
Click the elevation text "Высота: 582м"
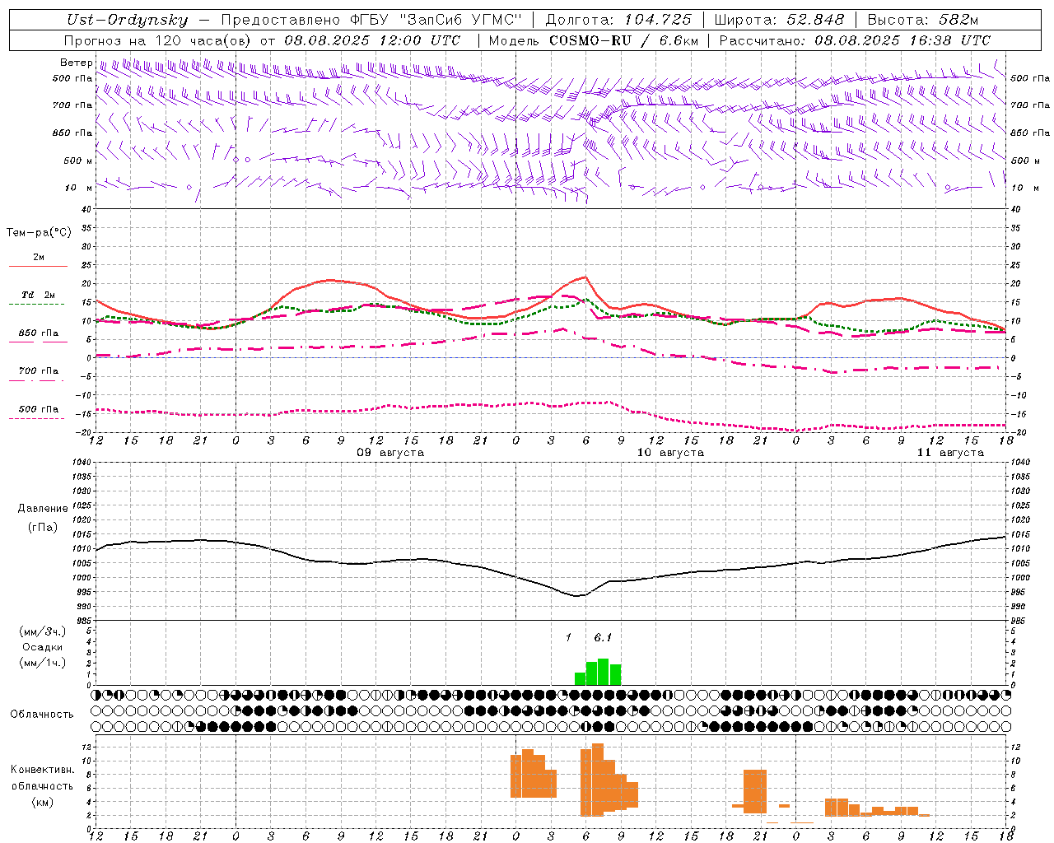click(923, 20)
